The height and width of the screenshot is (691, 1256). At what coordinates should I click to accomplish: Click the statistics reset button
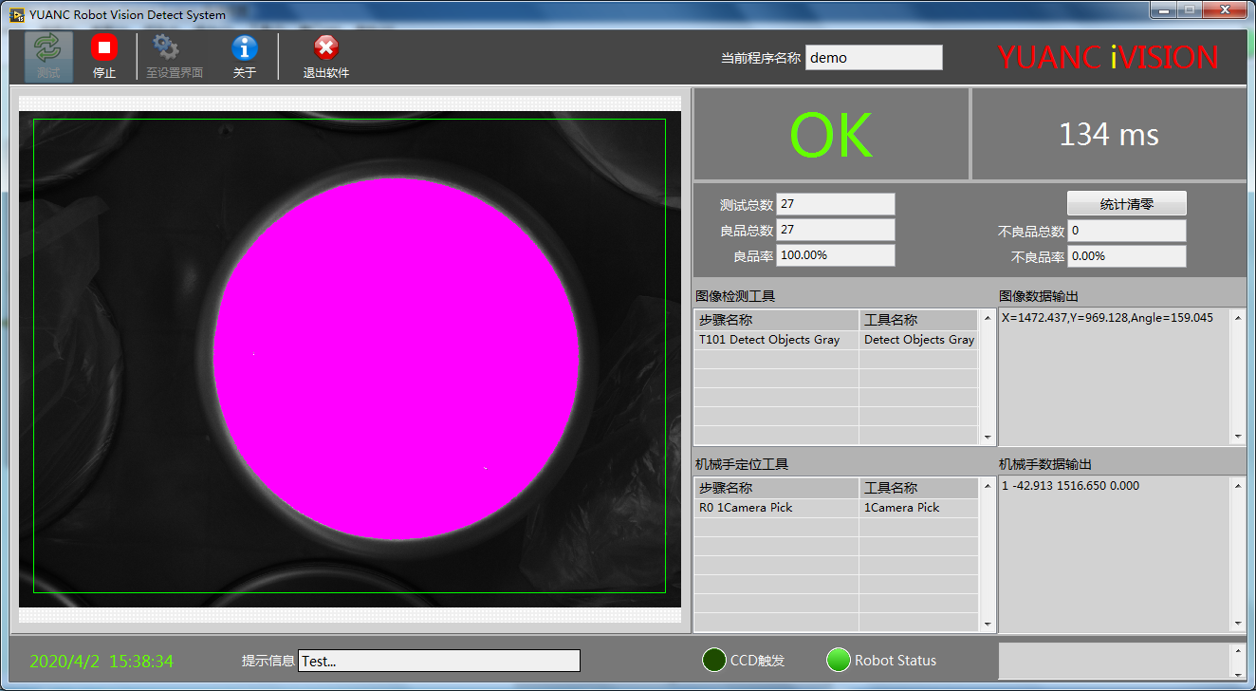1126,204
